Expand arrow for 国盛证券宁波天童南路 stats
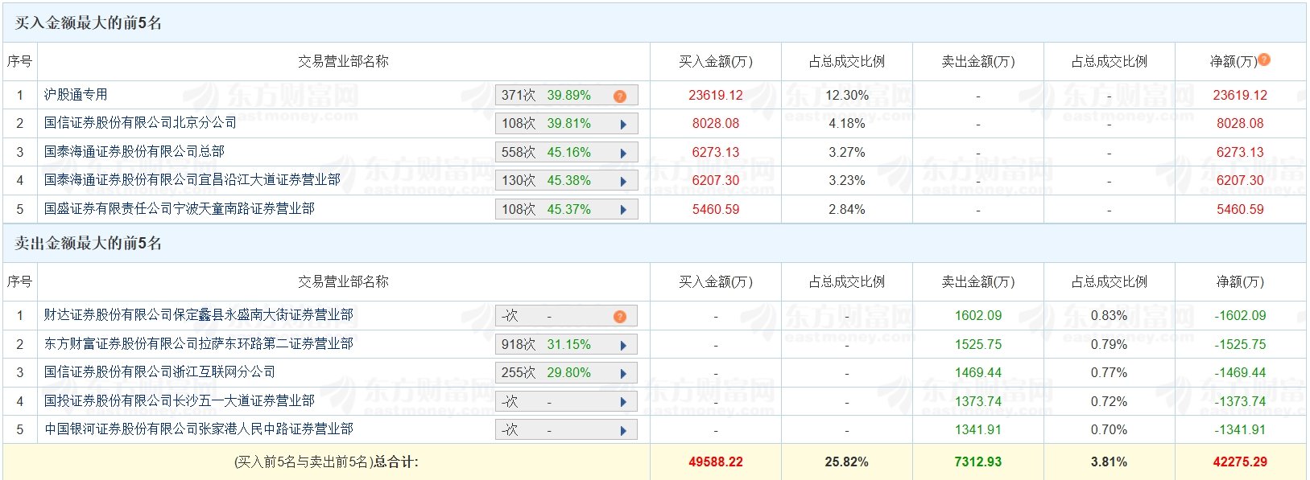 [623, 210]
